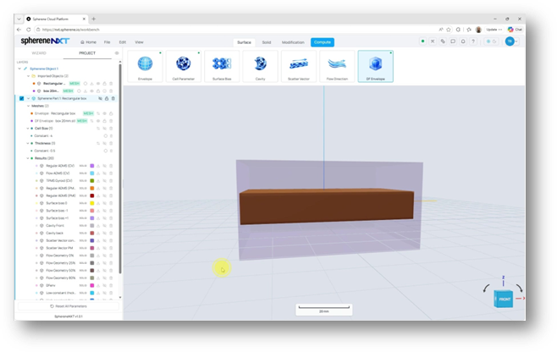Open the Edit menu
This screenshot has height=352, width=557.
click(x=123, y=42)
